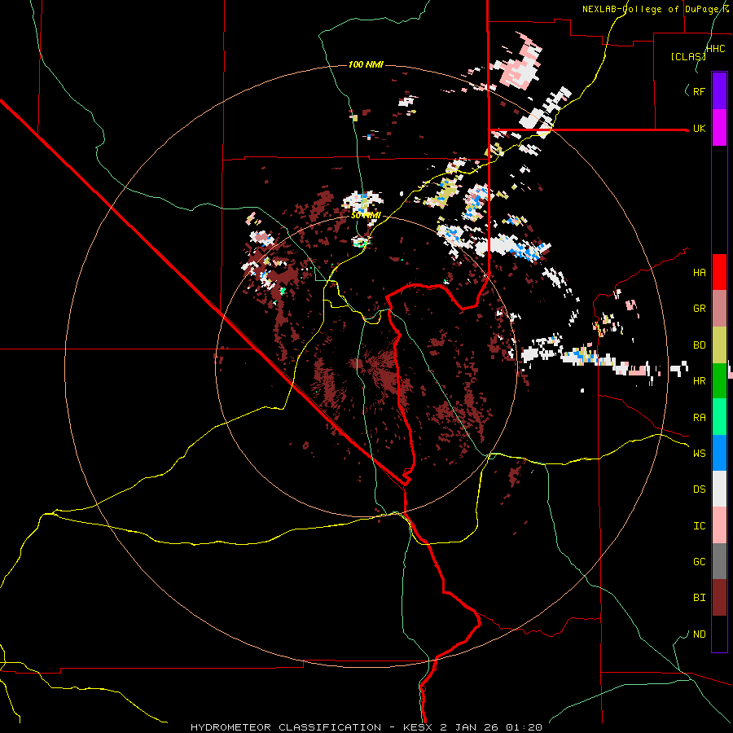Viewport: 733px width, 733px height.
Task: Click the UK legend label
Action: click(x=699, y=129)
